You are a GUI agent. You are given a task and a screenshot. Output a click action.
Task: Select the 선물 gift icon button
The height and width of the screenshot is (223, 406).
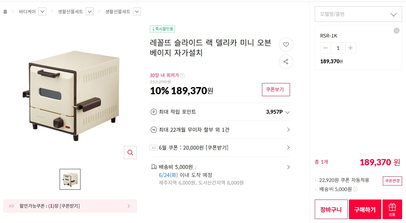(392, 209)
